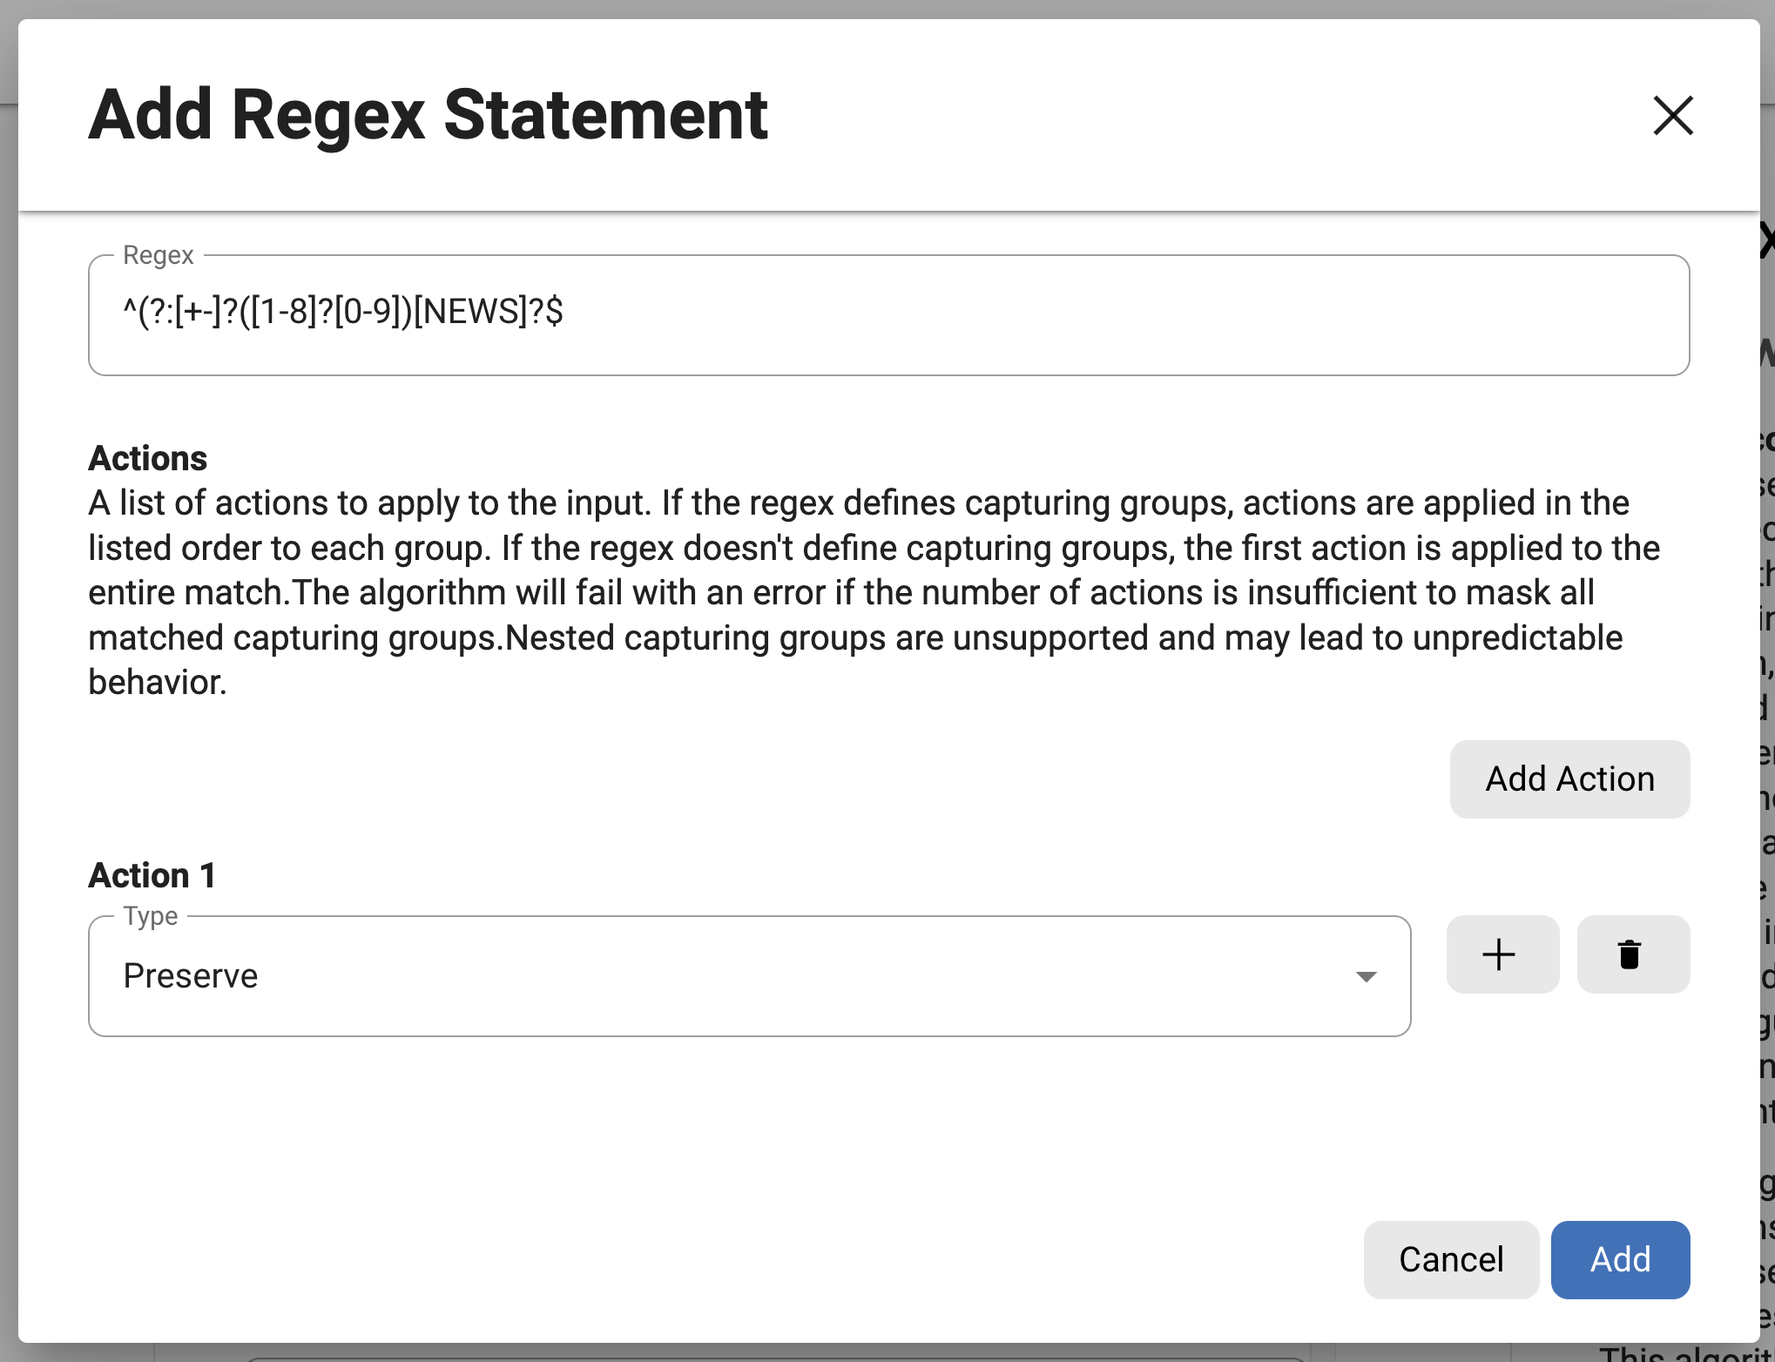Close the Add Regex Statement dialog
The height and width of the screenshot is (1362, 1775).
coord(1671,117)
